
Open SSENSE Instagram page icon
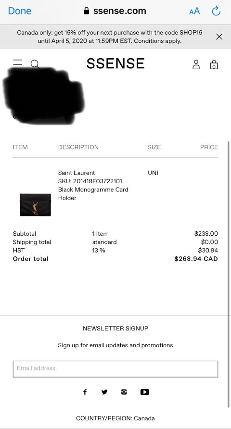click(x=124, y=392)
